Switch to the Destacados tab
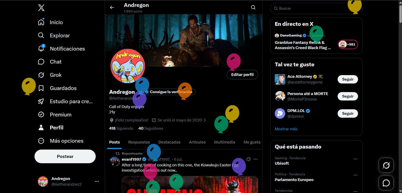The image size is (402, 193). point(170,142)
